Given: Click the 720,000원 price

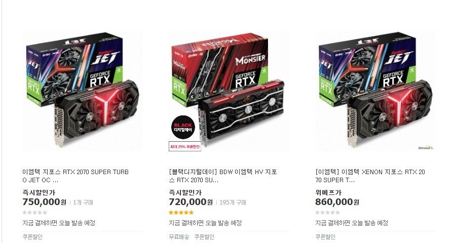Looking at the screenshot, I should pos(191,202).
